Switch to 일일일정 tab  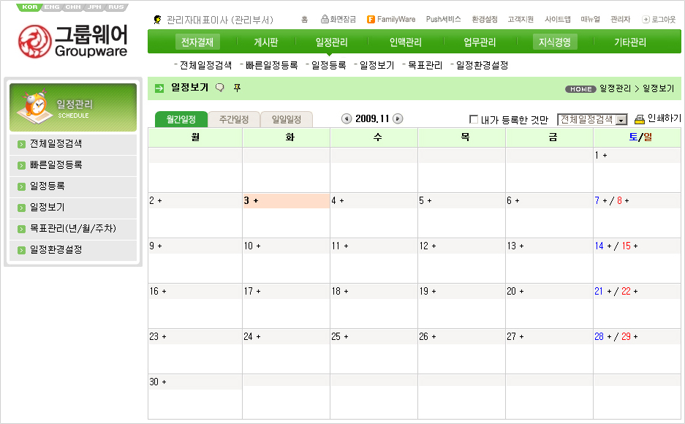[x=286, y=119]
